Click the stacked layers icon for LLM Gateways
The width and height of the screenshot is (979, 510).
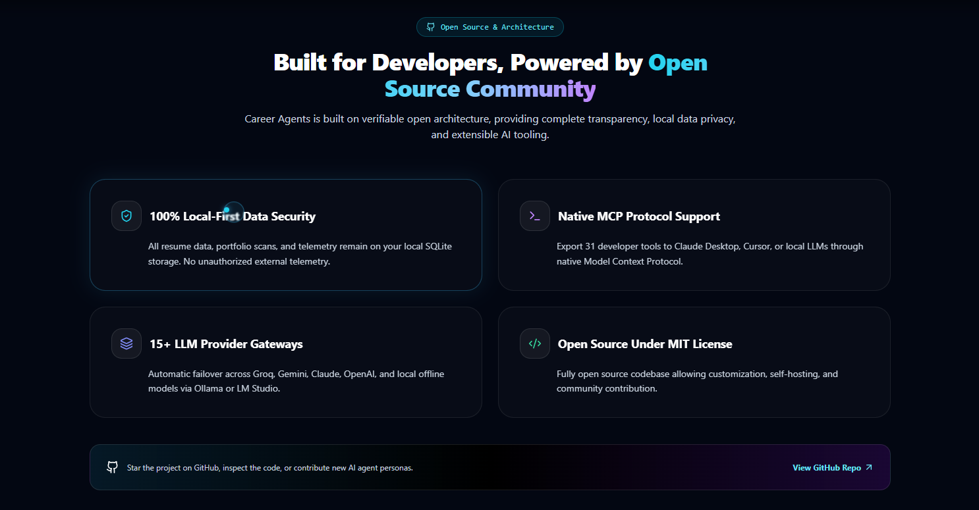[126, 344]
